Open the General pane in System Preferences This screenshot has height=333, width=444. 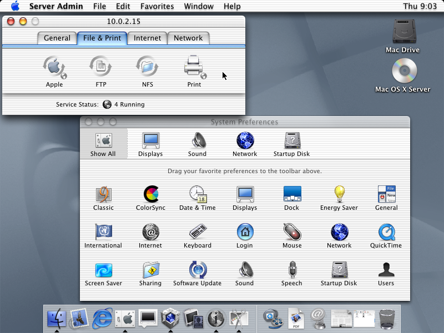pyautogui.click(x=386, y=198)
